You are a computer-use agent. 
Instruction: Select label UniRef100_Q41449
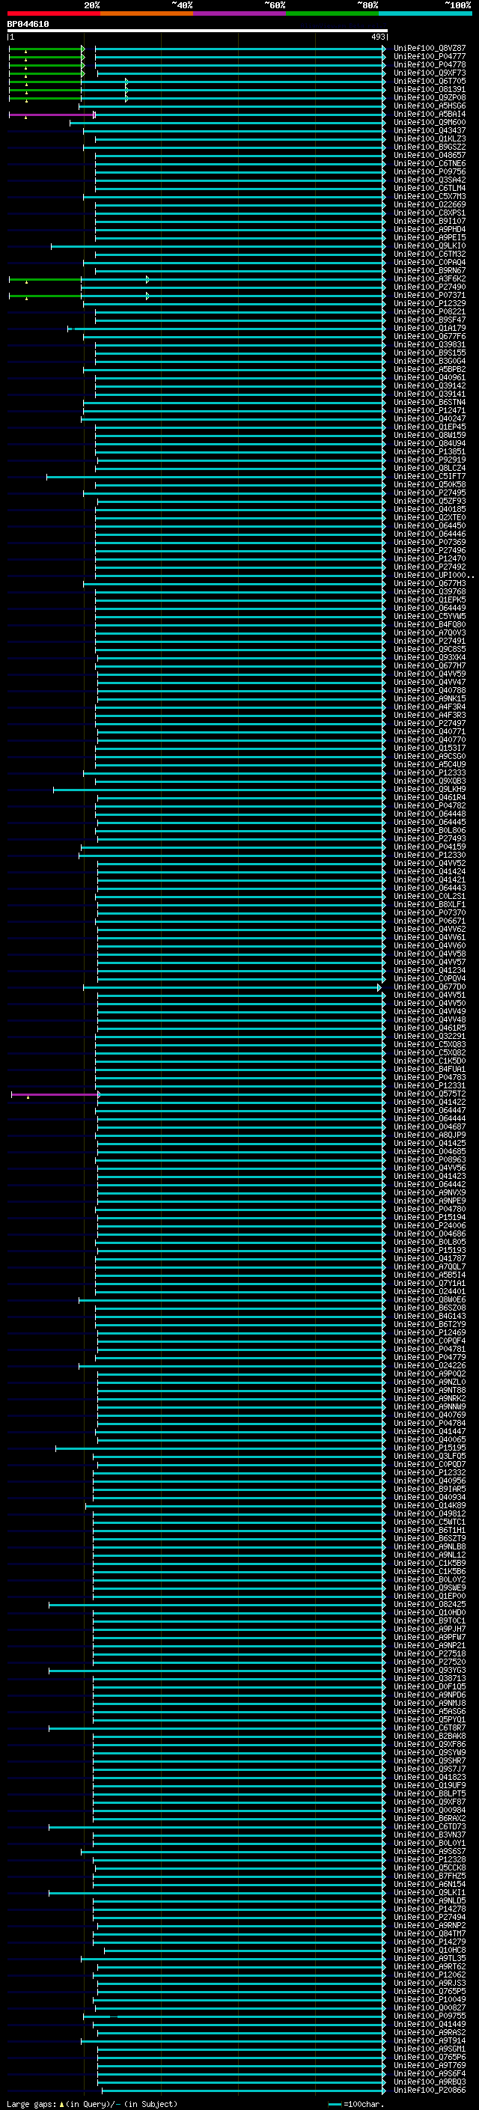[x=429, y=2024]
